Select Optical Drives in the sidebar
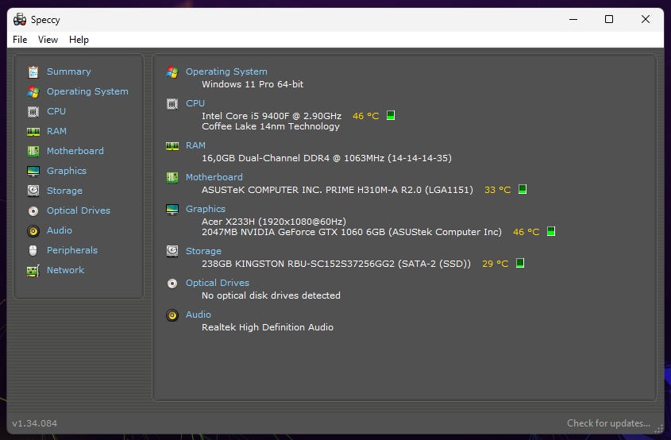 click(79, 210)
